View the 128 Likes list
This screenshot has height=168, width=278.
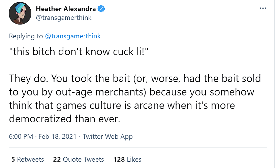click(x=128, y=159)
